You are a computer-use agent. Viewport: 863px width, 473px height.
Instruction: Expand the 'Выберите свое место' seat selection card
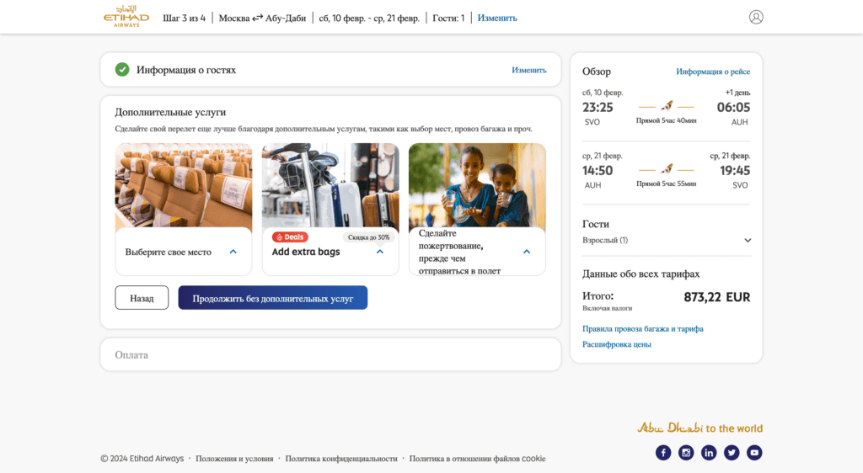[x=233, y=252]
